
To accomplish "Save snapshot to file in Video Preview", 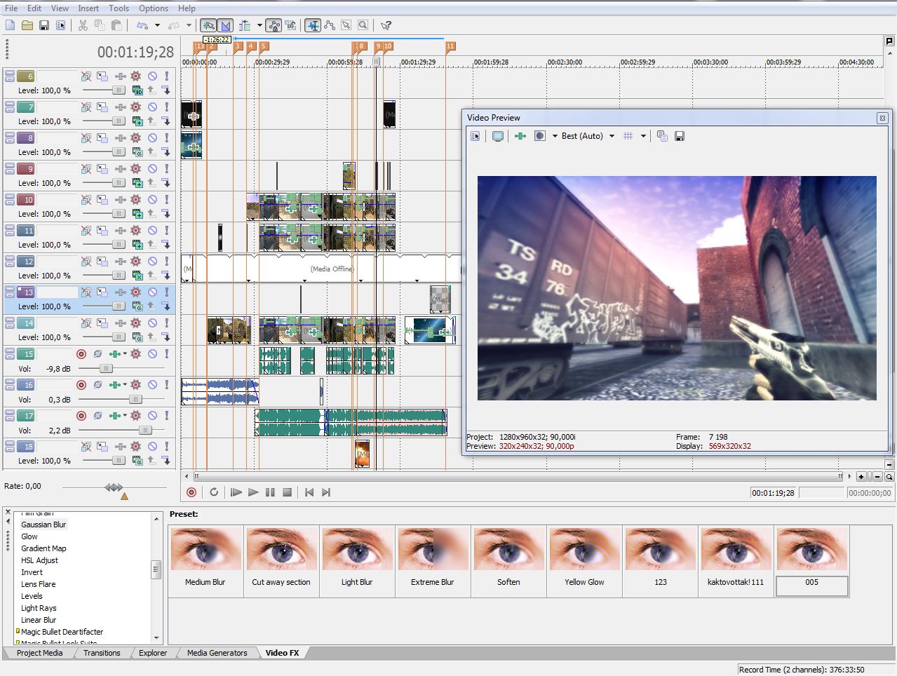I will click(679, 136).
